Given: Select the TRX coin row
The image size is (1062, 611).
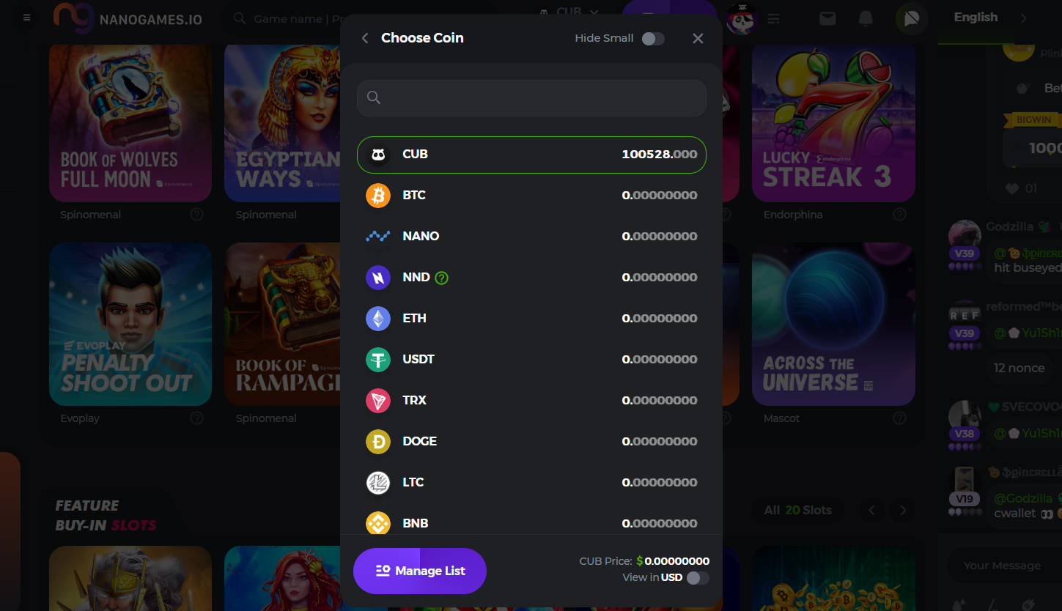Looking at the screenshot, I should pos(531,401).
